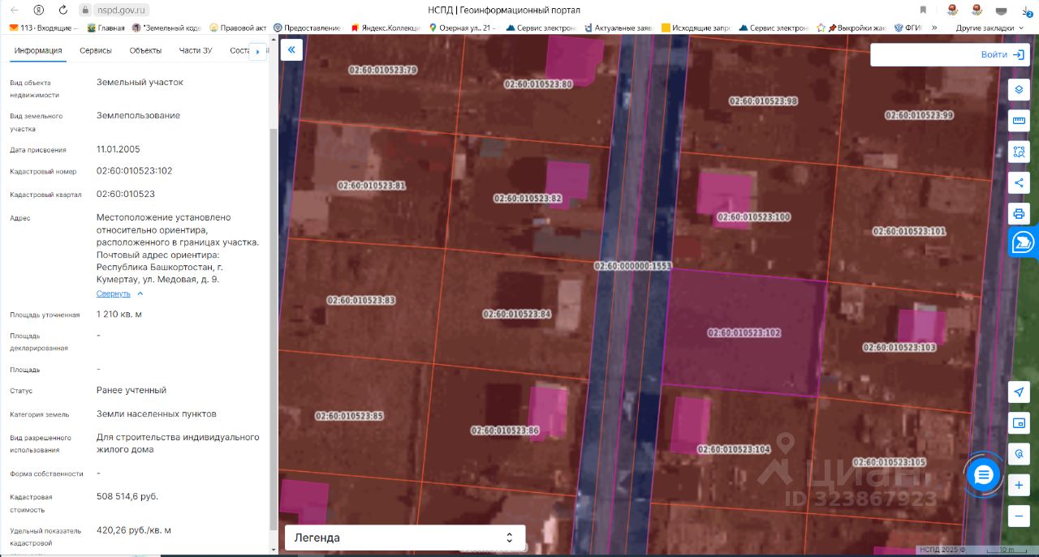Switch to the Сервисы tab
Image resolution: width=1039 pixels, height=557 pixels.
(96, 50)
